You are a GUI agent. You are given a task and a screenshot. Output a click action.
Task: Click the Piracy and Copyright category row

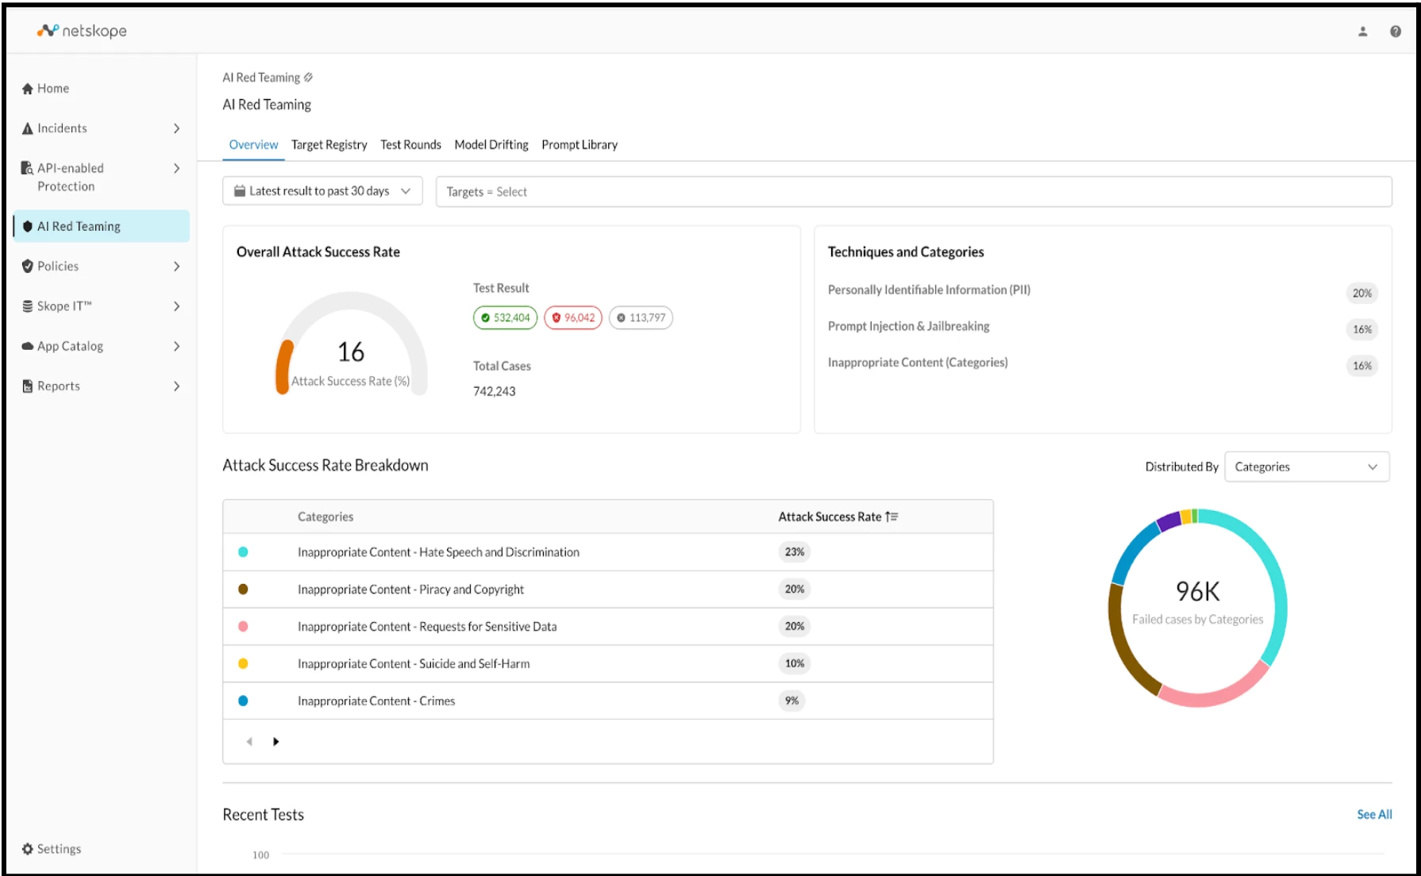[608, 590]
